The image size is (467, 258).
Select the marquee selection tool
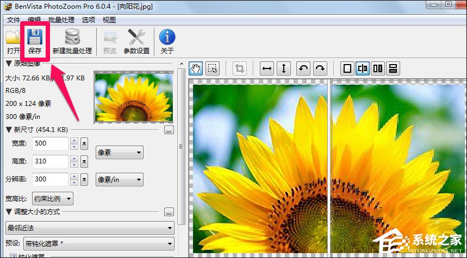213,68
